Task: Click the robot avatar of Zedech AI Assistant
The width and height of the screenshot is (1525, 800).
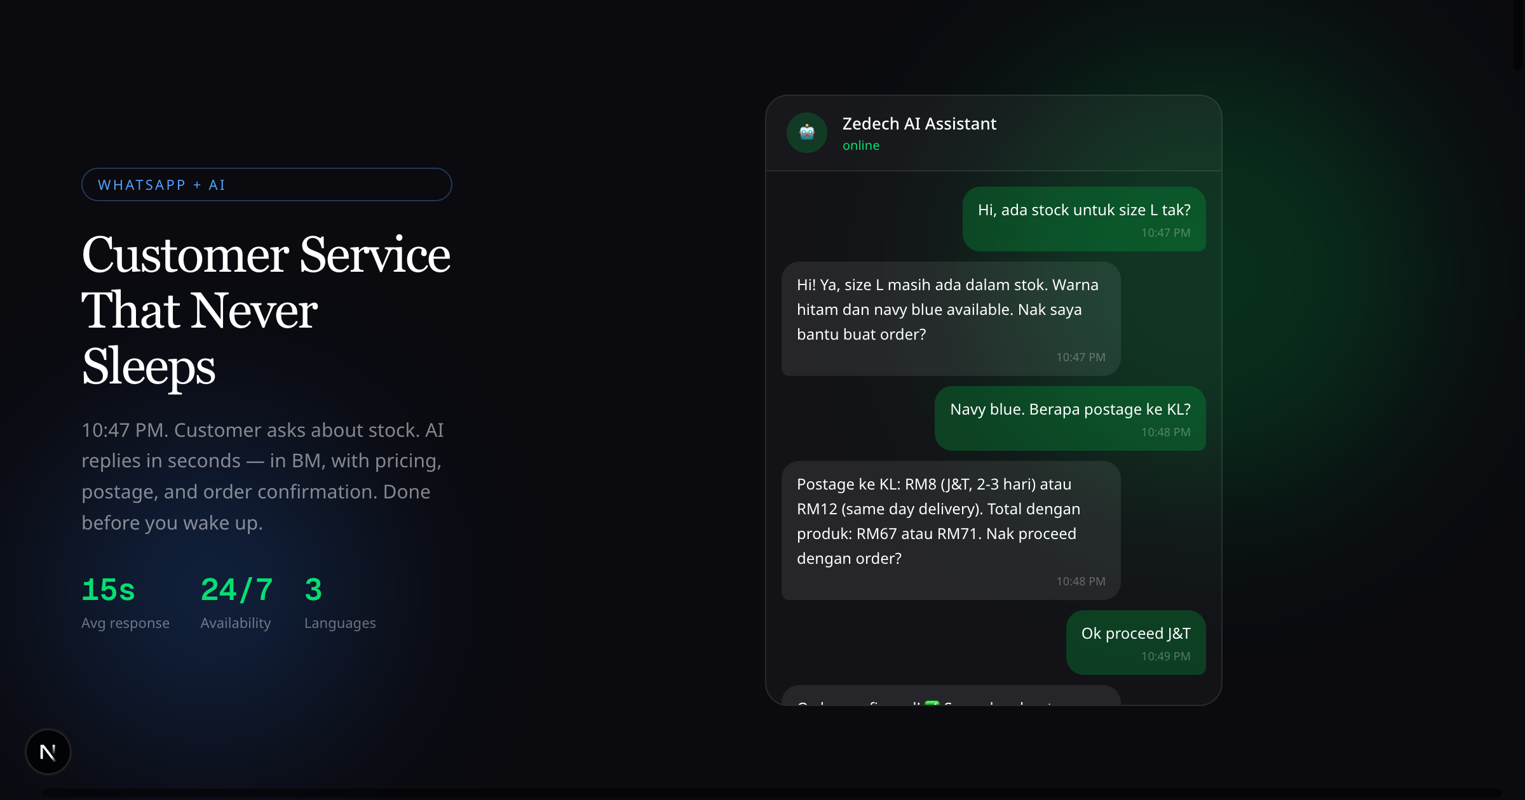Action: tap(806, 133)
